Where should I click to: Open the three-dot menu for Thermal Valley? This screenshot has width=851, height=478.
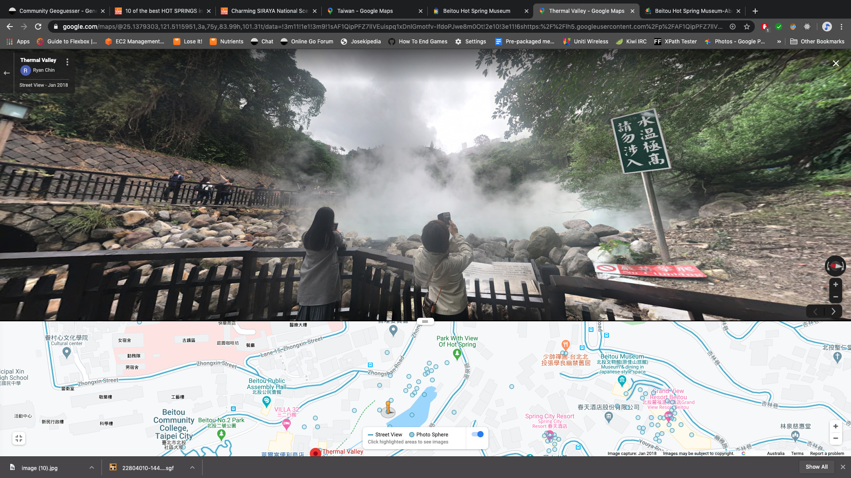[67, 62]
